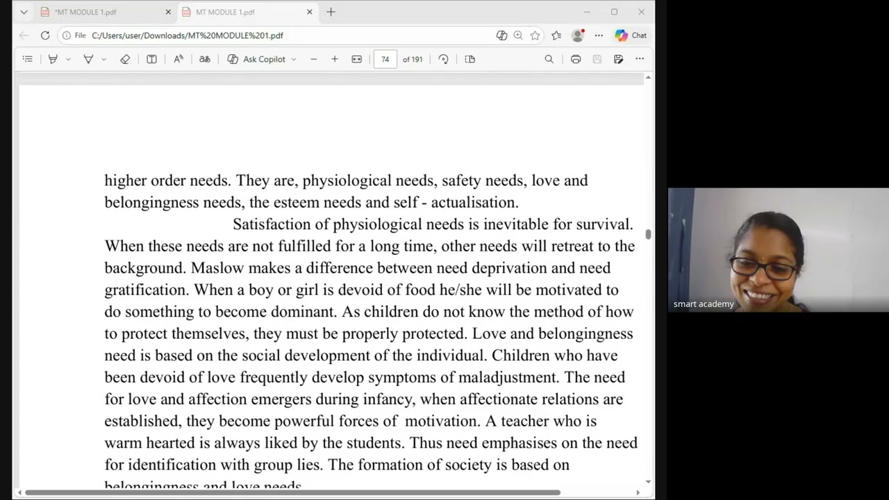Image resolution: width=889 pixels, height=500 pixels.
Task: Open the browser profile menu
Action: 577,35
